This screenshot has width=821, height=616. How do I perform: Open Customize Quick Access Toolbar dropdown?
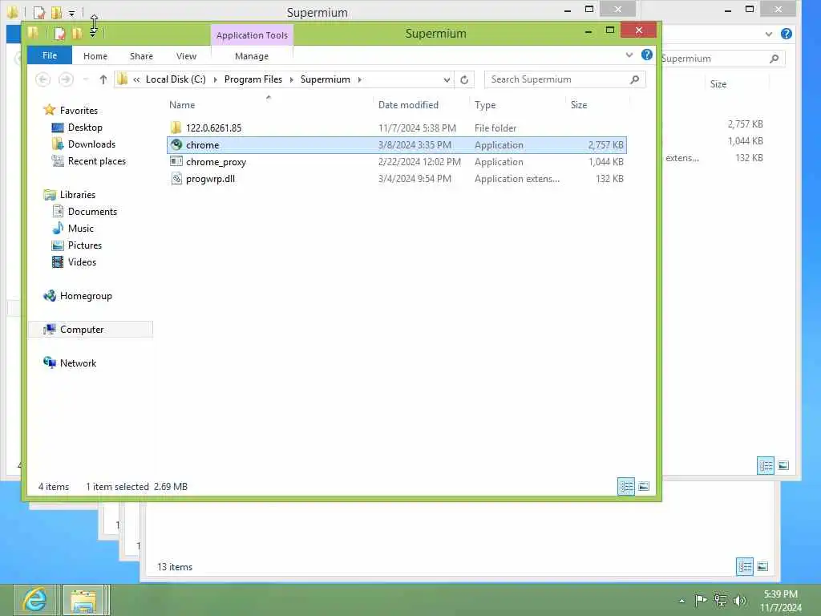click(x=93, y=34)
